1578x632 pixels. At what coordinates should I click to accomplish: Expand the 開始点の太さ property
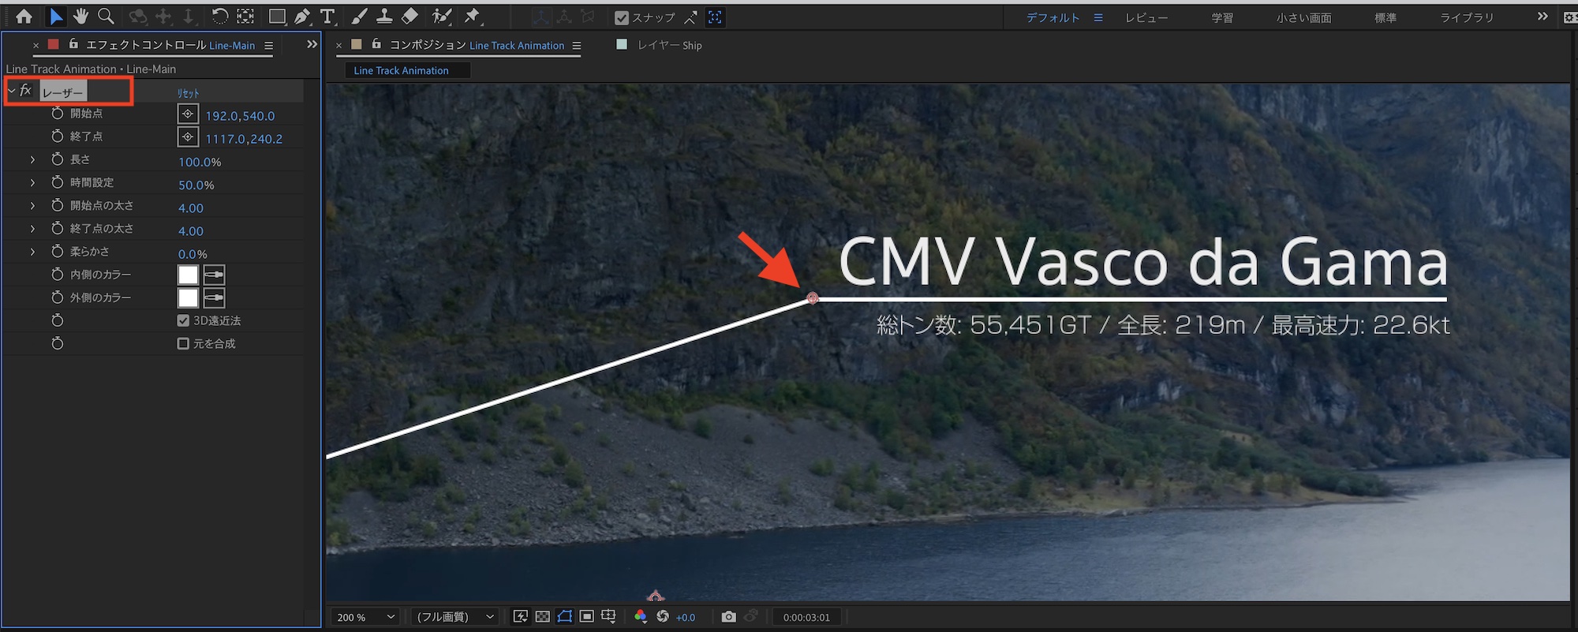[x=32, y=205]
